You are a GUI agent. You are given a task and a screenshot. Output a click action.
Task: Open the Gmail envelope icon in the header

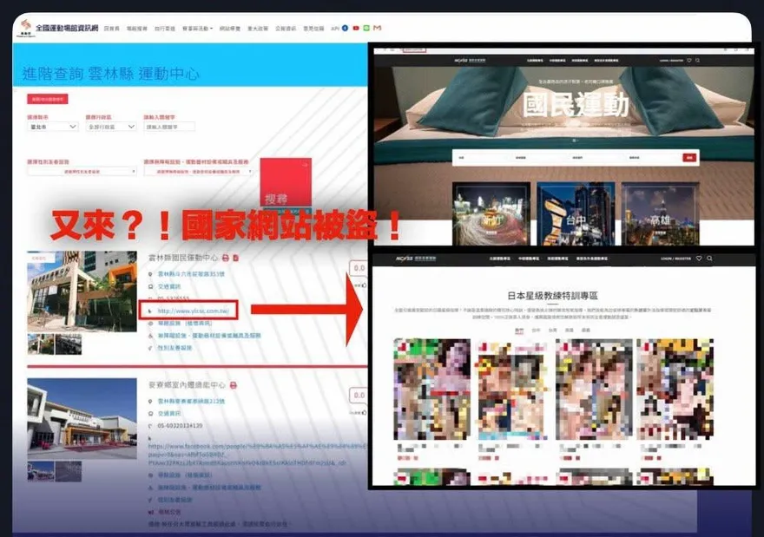click(377, 29)
